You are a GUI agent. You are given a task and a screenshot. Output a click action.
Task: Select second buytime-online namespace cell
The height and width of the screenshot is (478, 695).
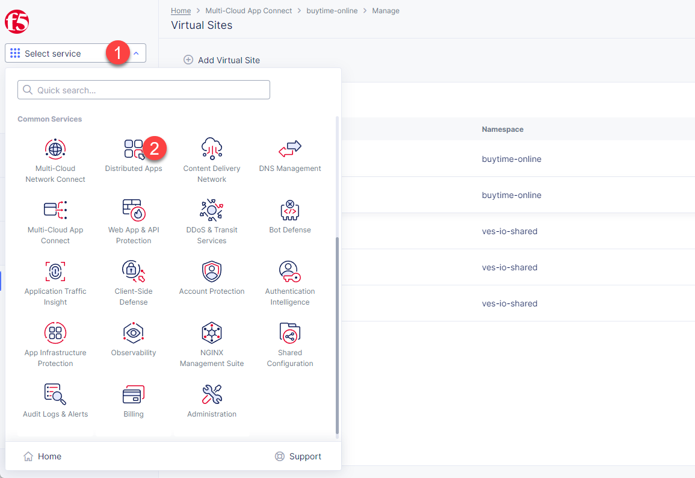pos(511,195)
